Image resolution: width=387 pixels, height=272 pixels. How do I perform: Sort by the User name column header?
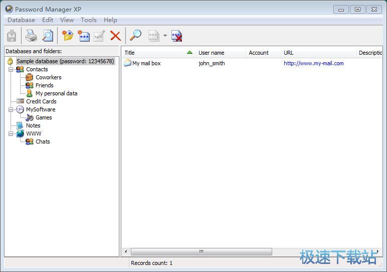point(221,53)
